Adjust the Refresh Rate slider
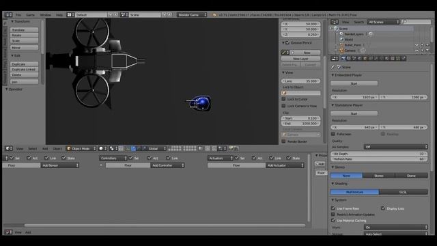437x246 pixels. (379, 159)
